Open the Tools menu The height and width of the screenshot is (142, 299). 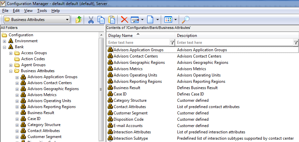pyautogui.click(x=42, y=11)
